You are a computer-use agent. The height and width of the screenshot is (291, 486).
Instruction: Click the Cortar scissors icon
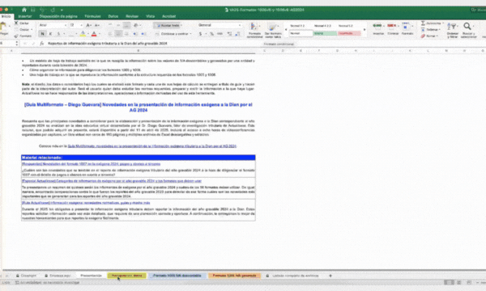tap(16, 23)
